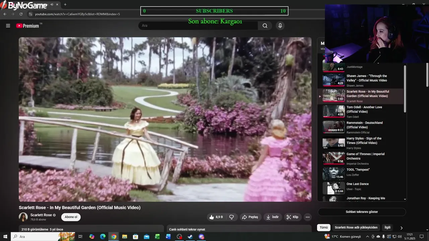Open Microsoft Edge from taskbar
Viewport: 429px width, 241px height.
coord(103,237)
